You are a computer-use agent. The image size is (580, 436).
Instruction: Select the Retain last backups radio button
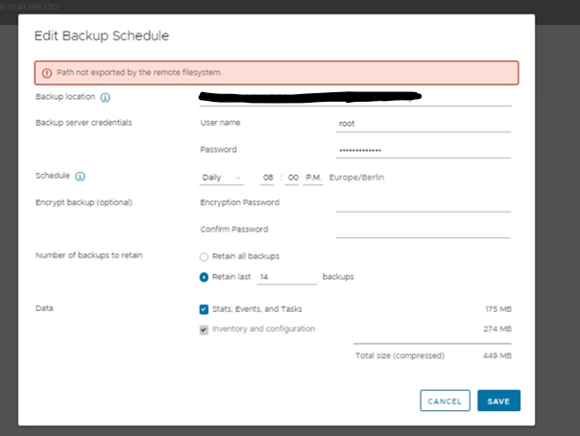click(204, 277)
